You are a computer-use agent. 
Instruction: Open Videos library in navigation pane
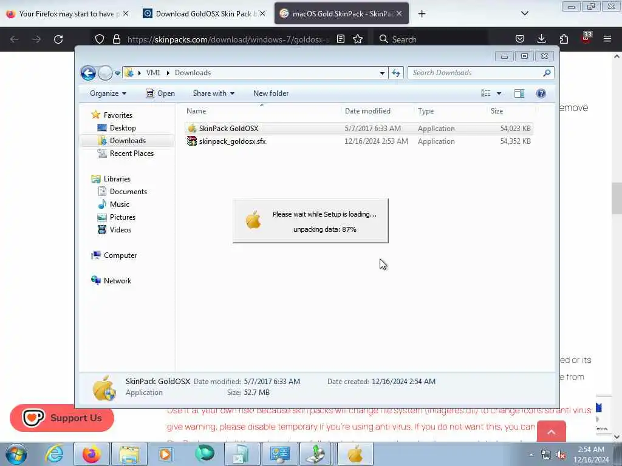120,230
